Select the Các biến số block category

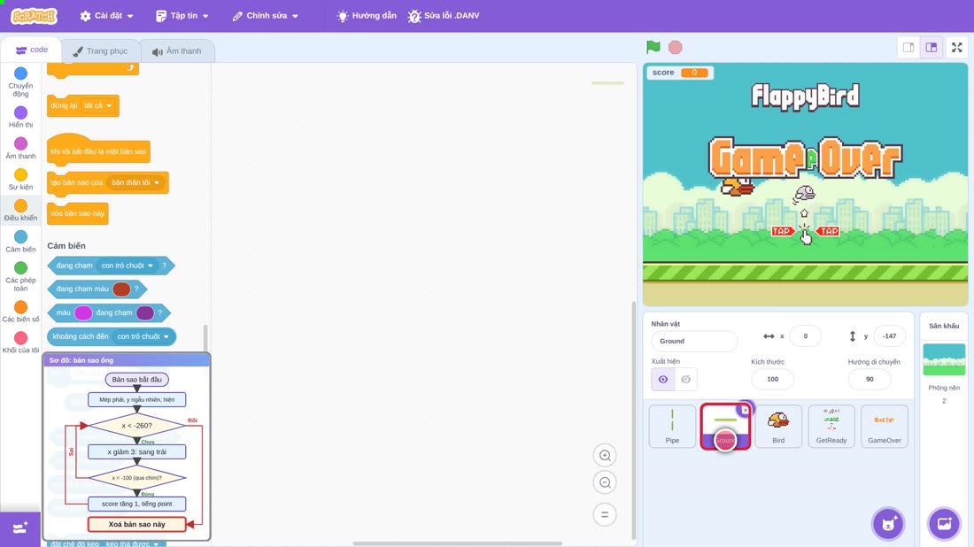tap(20, 312)
